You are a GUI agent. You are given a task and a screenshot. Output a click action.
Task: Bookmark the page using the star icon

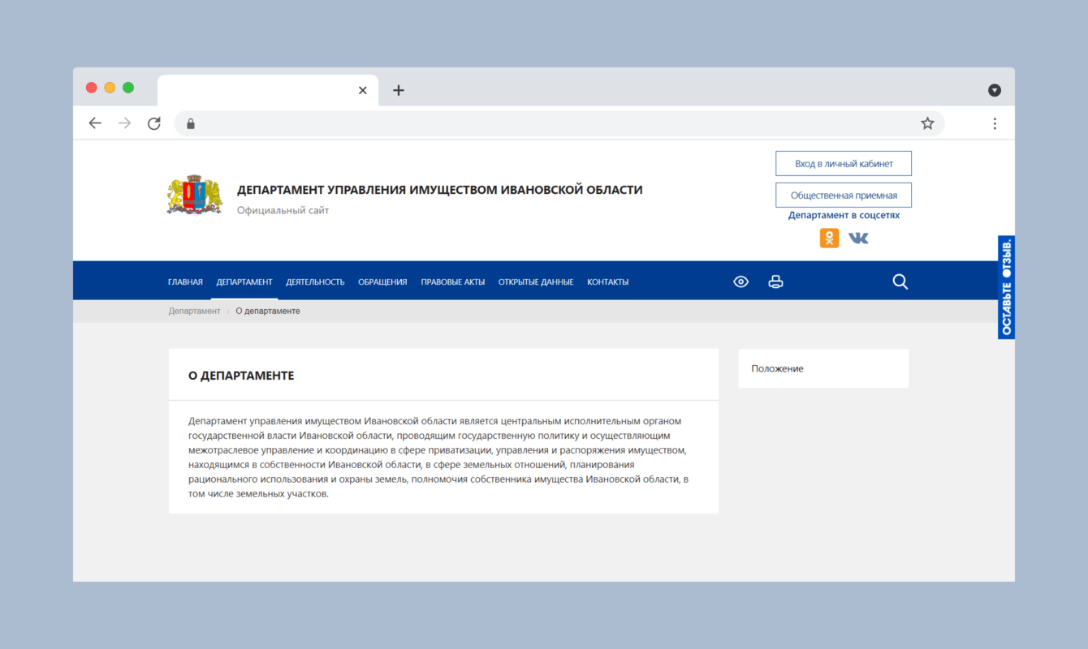pyautogui.click(x=927, y=122)
